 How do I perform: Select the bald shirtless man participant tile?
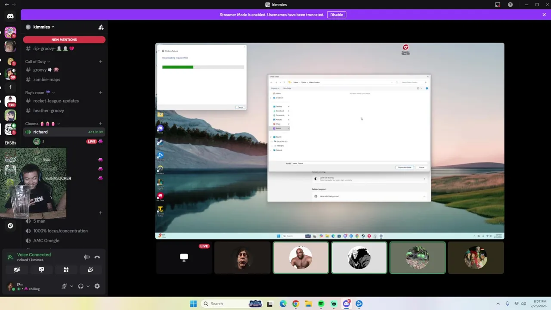click(x=301, y=257)
